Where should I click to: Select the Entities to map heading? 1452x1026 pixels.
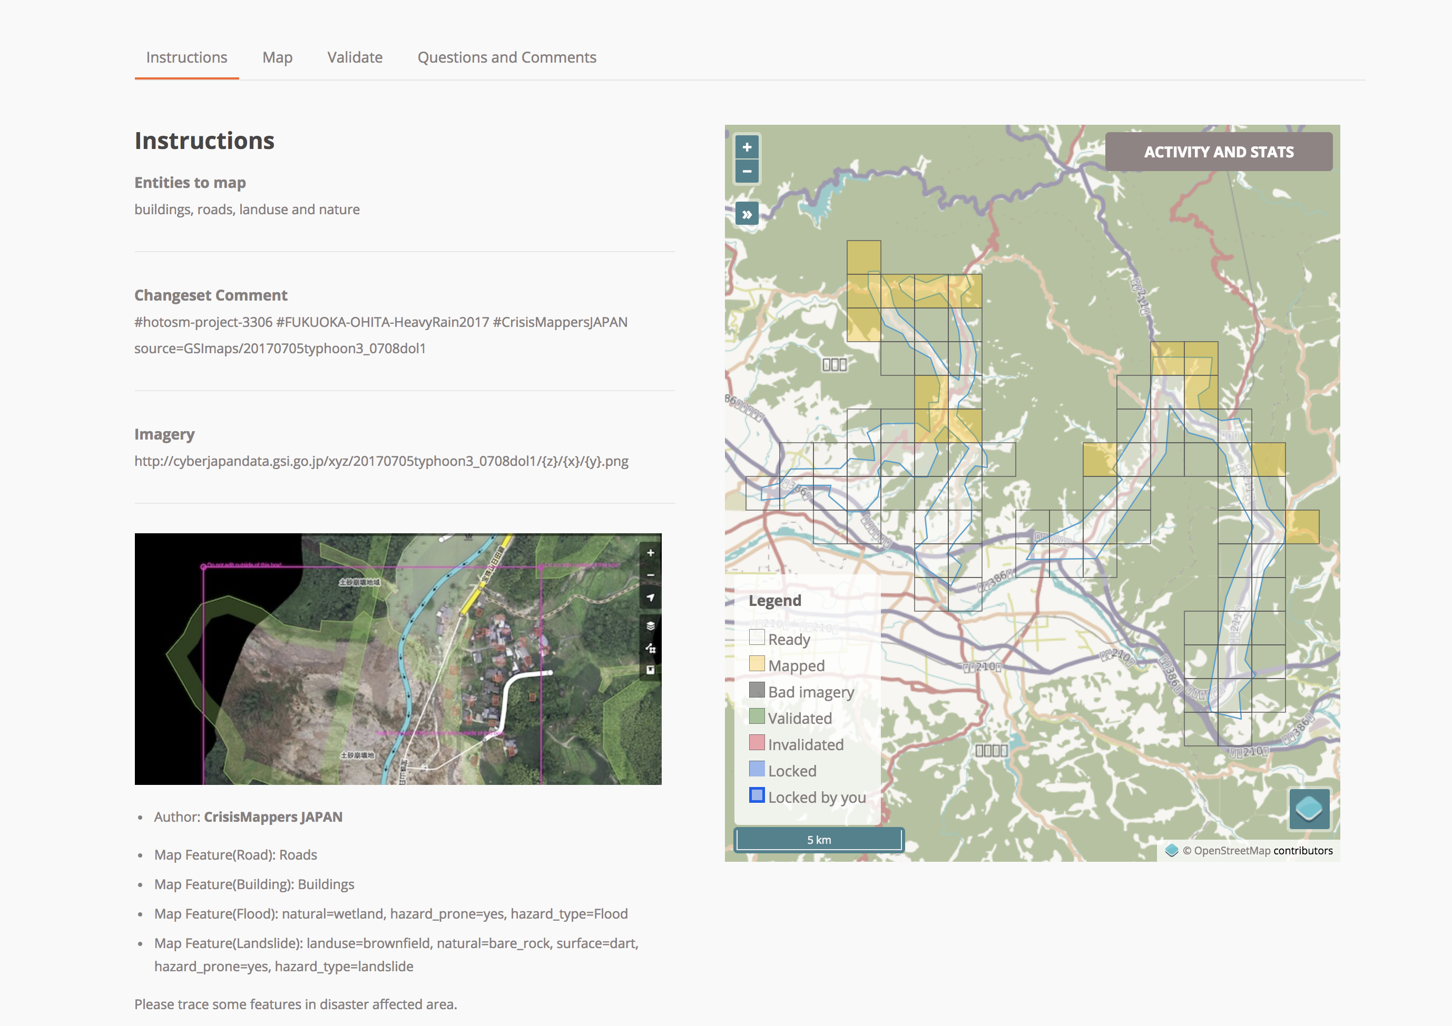(190, 183)
